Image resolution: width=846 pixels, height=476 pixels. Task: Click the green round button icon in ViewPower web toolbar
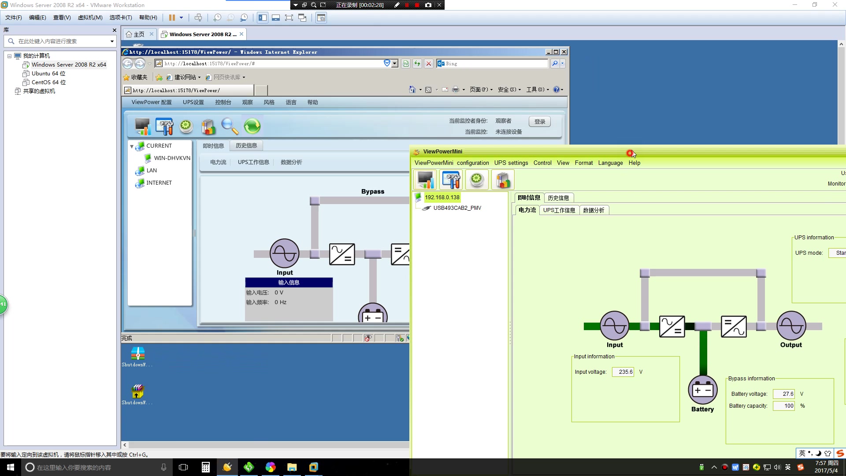(x=186, y=126)
